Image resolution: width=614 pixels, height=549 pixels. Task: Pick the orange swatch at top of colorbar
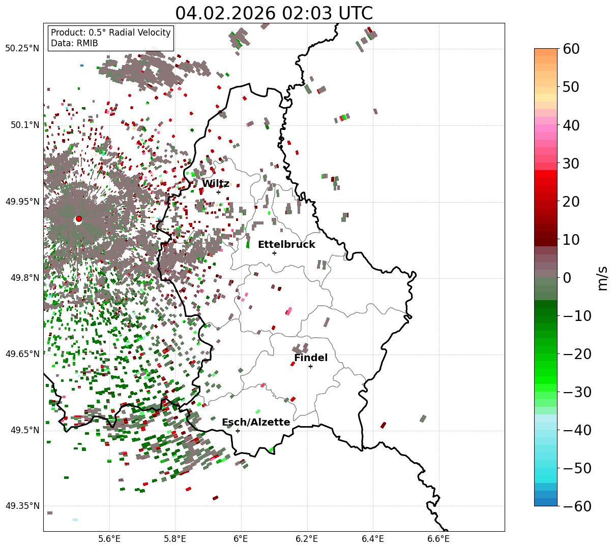[x=546, y=52]
